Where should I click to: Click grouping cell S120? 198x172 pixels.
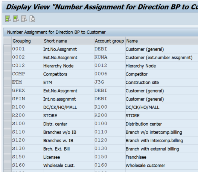(27, 140)
